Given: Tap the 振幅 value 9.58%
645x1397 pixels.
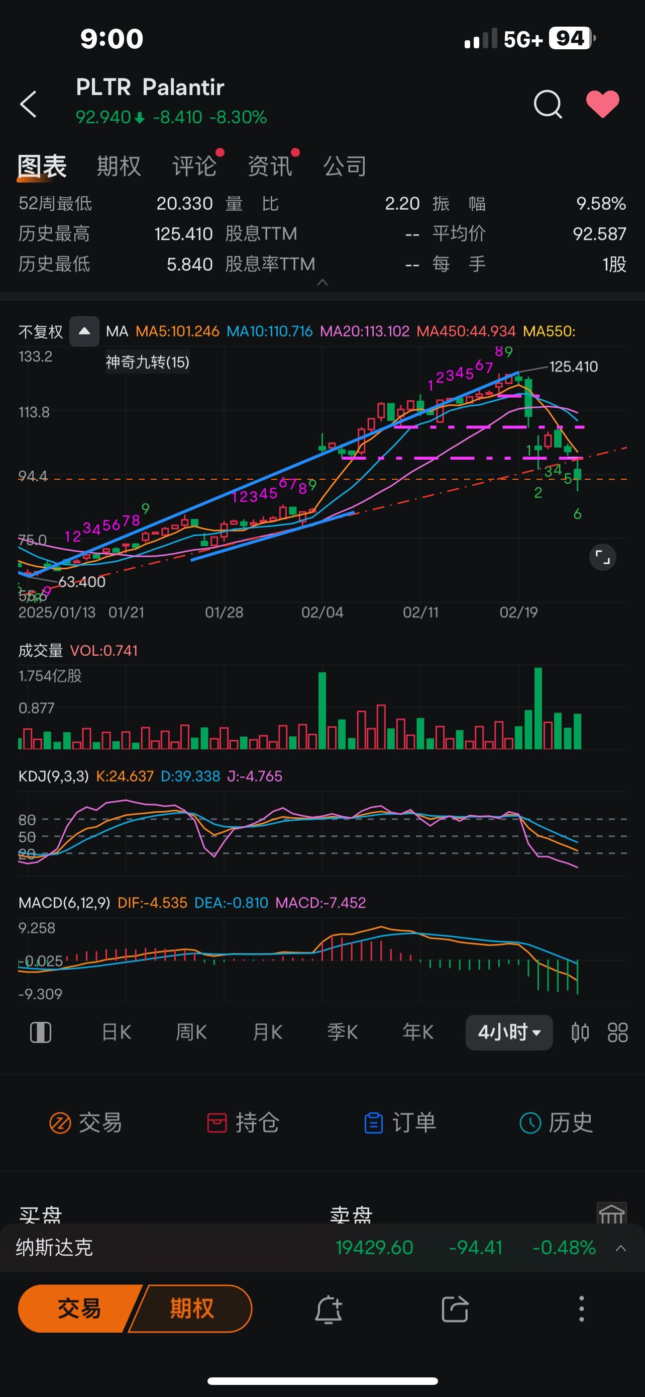Looking at the screenshot, I should (x=601, y=203).
